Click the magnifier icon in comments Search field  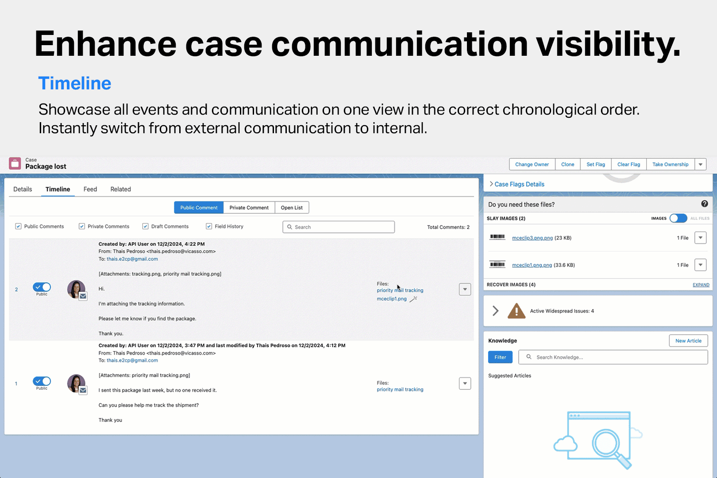pos(290,227)
